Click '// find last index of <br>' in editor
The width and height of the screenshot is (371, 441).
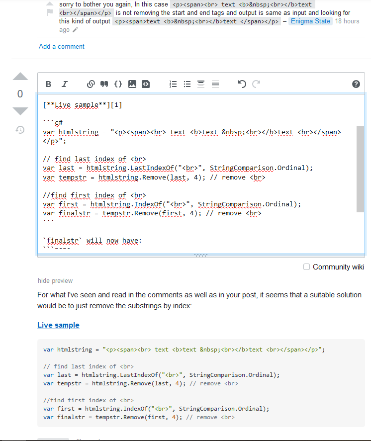94,159
